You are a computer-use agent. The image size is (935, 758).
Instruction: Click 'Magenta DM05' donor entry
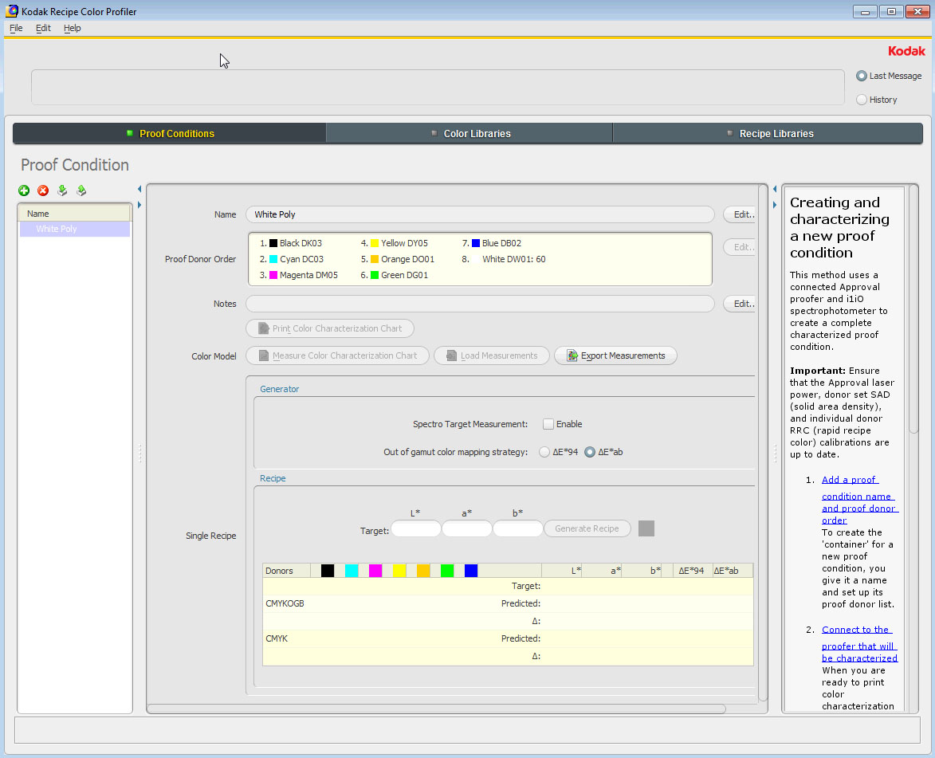click(x=299, y=276)
